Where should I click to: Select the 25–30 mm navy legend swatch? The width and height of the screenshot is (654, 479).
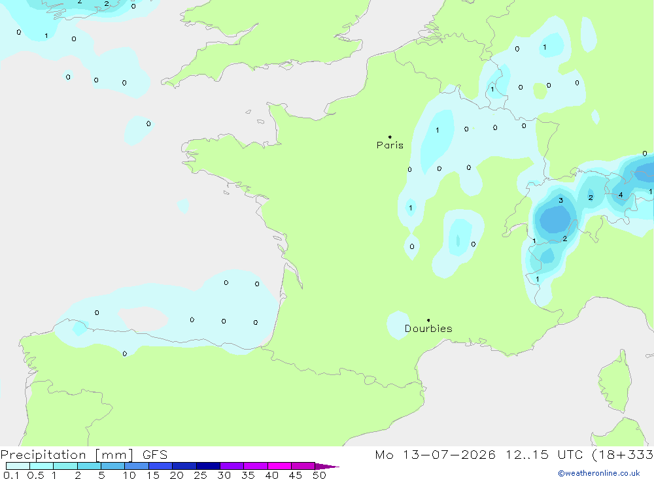208,466
